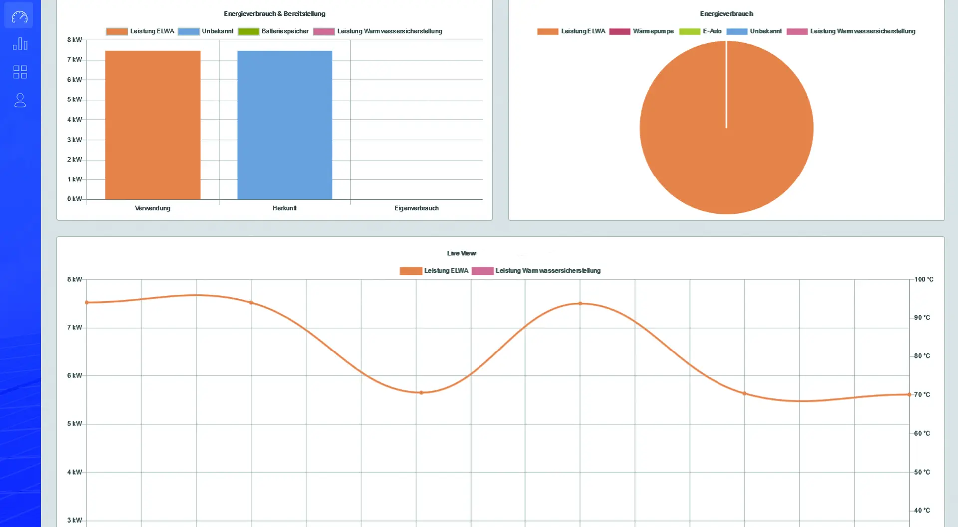
Task: Click the Live View chart title
Action: click(461, 253)
